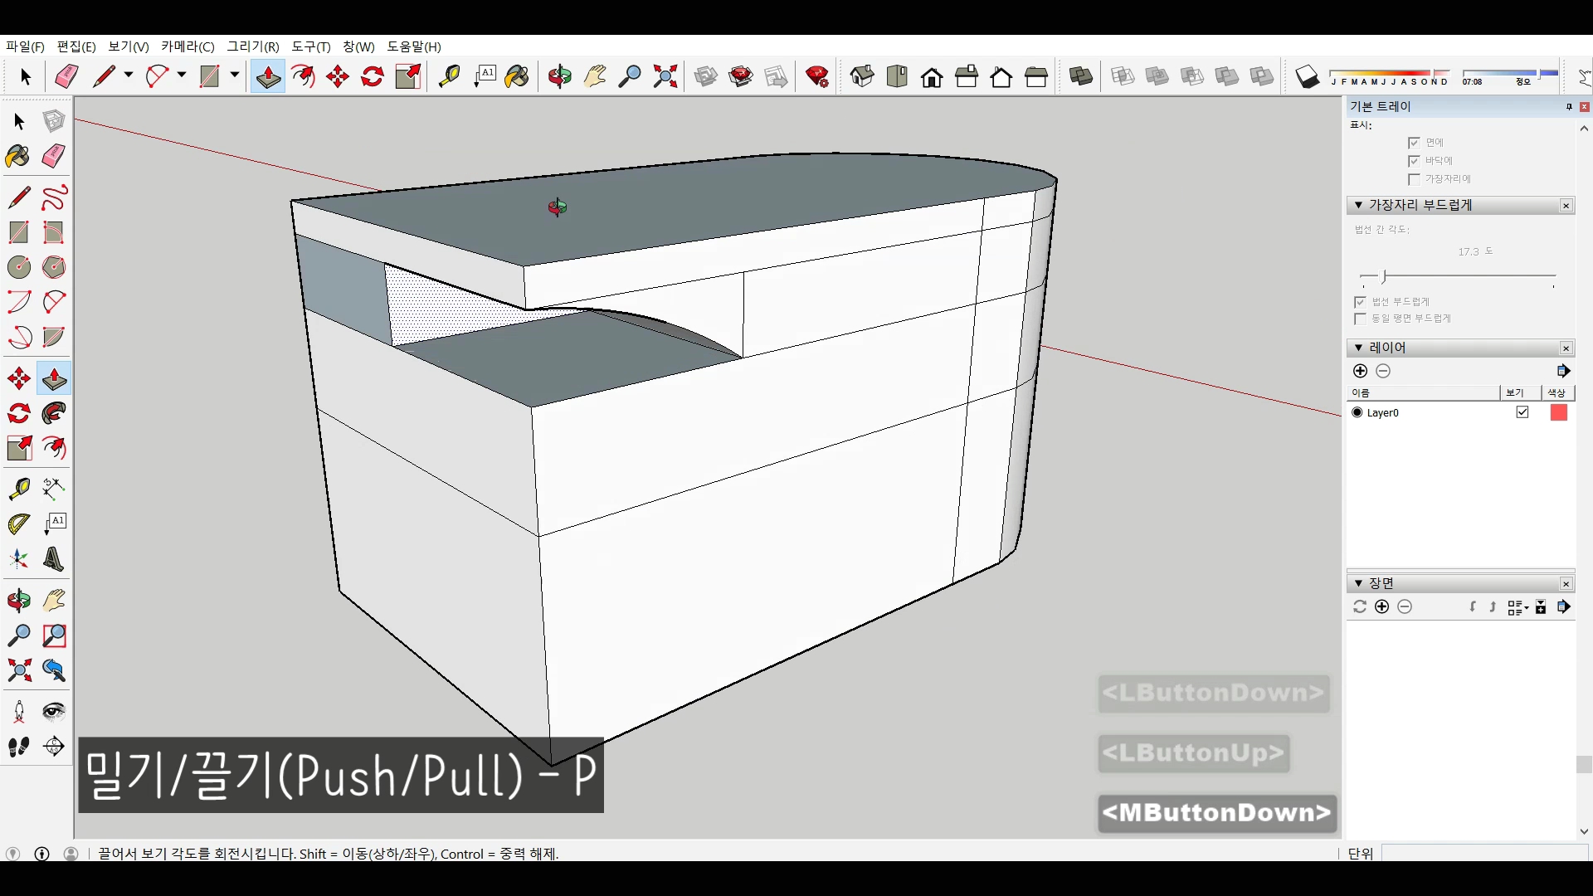Open the 카메라(C) menu

[188, 46]
